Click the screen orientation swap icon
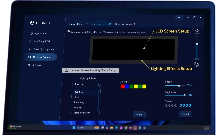This screenshot has width=220, height=135. pos(197,65)
